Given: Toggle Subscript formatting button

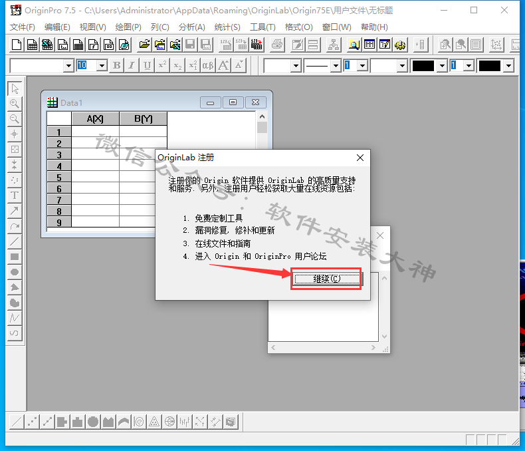Looking at the screenshot, I should [177, 65].
